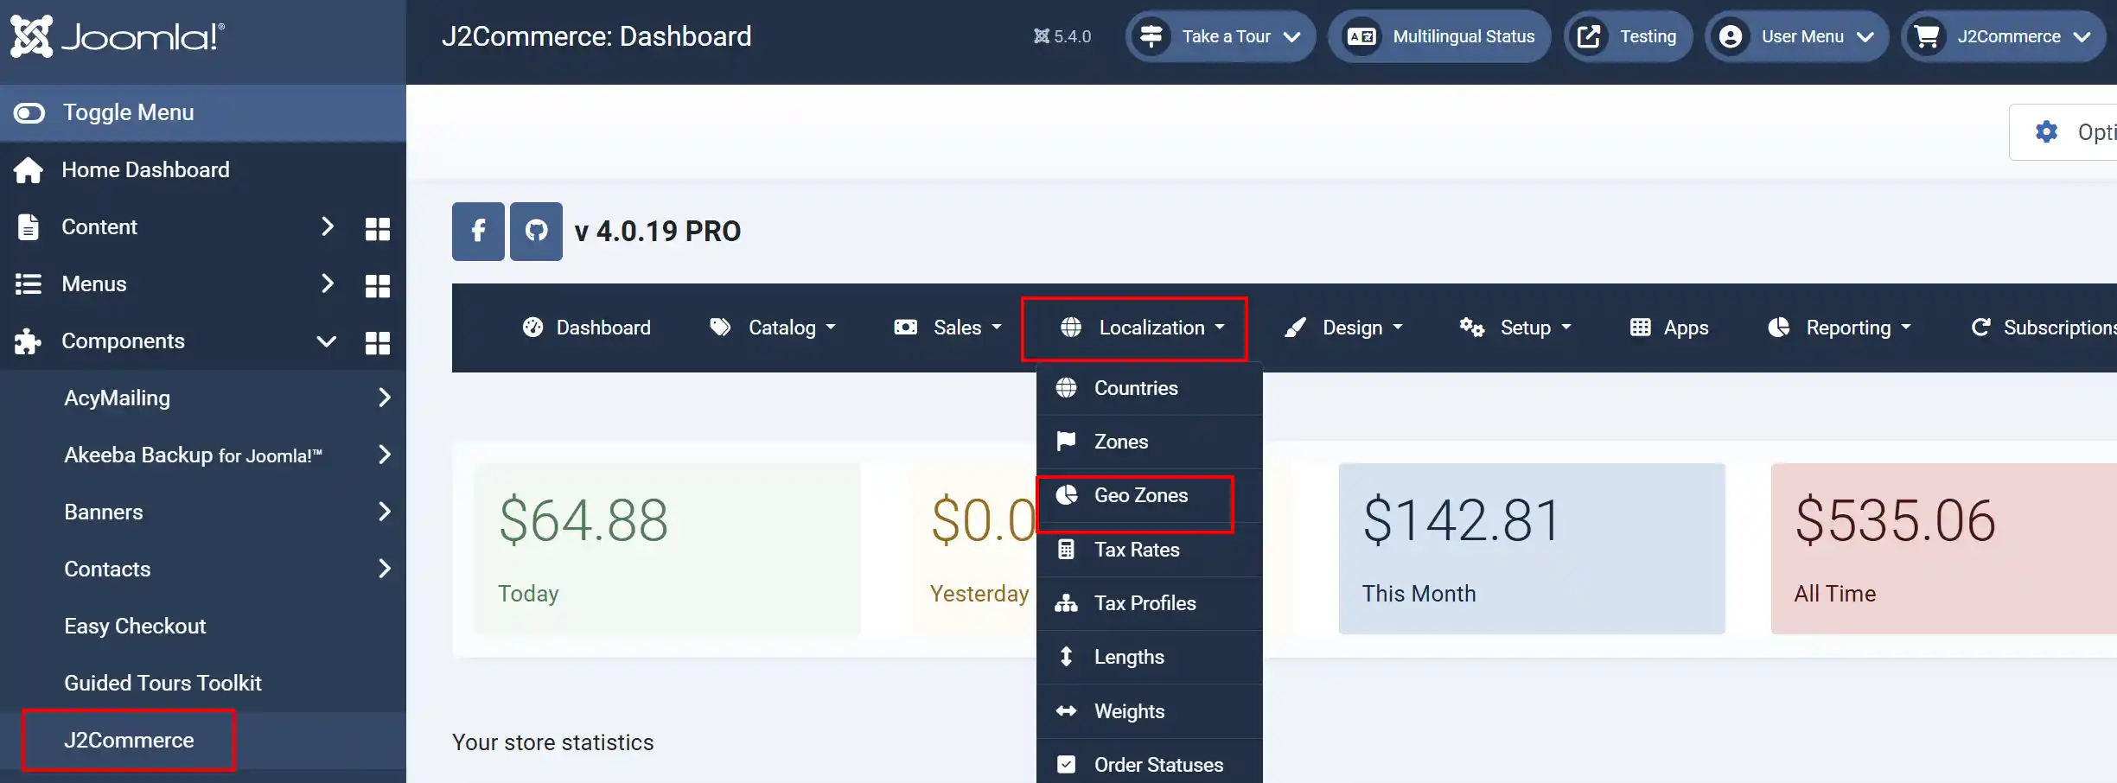This screenshot has width=2117, height=783.
Task: Click the Testing external link icon
Action: pyautogui.click(x=1589, y=36)
